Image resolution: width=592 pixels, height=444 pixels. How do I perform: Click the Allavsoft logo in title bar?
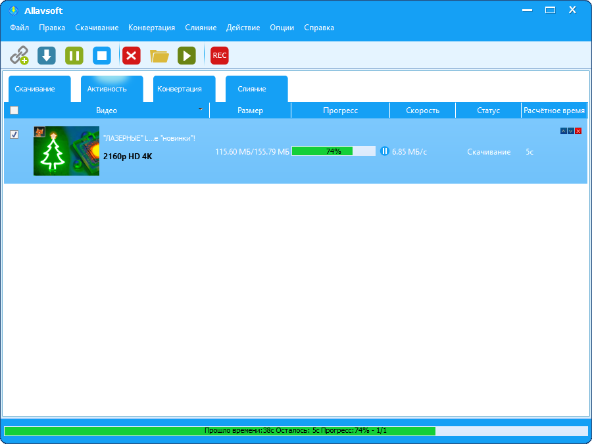13,11
